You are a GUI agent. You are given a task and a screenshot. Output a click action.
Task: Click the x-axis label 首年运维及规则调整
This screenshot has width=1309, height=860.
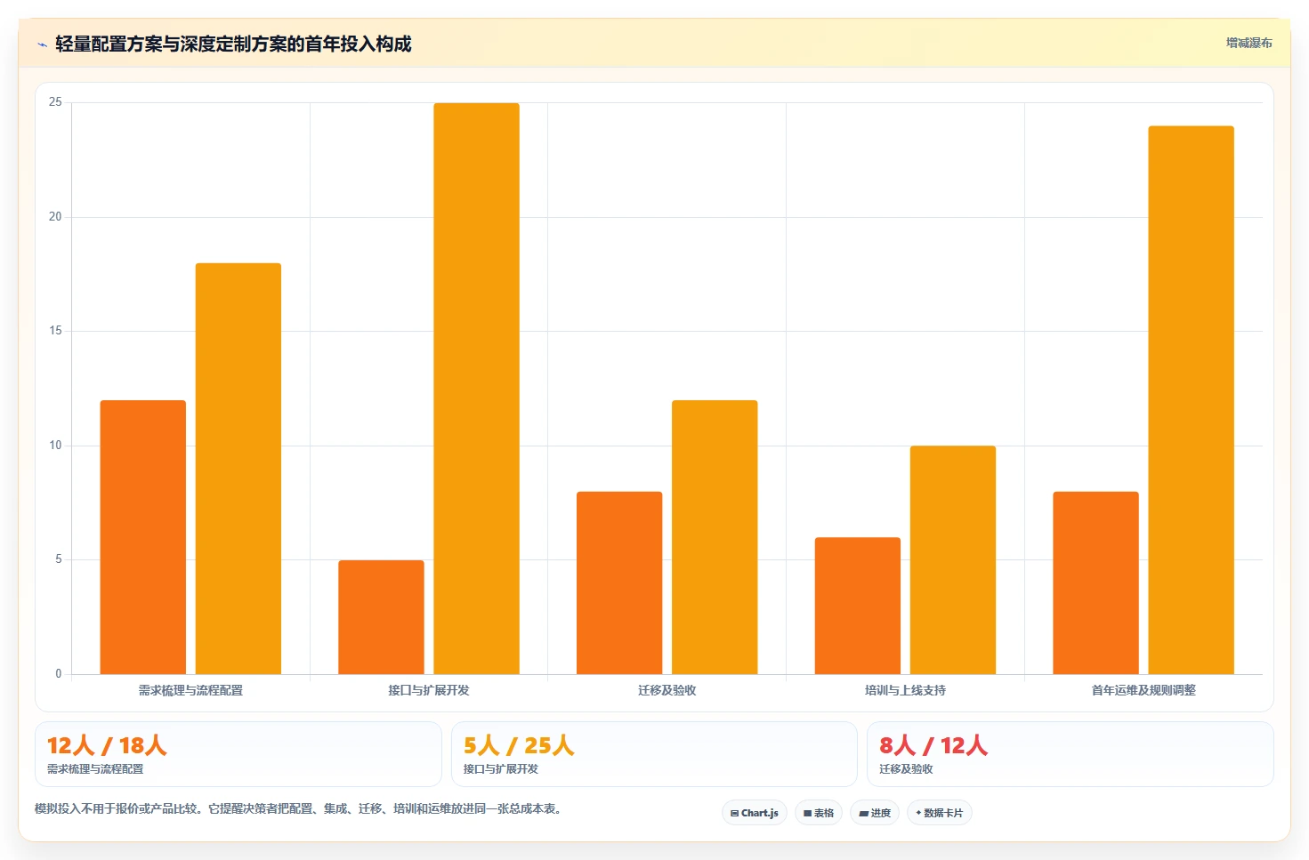pos(1143,690)
